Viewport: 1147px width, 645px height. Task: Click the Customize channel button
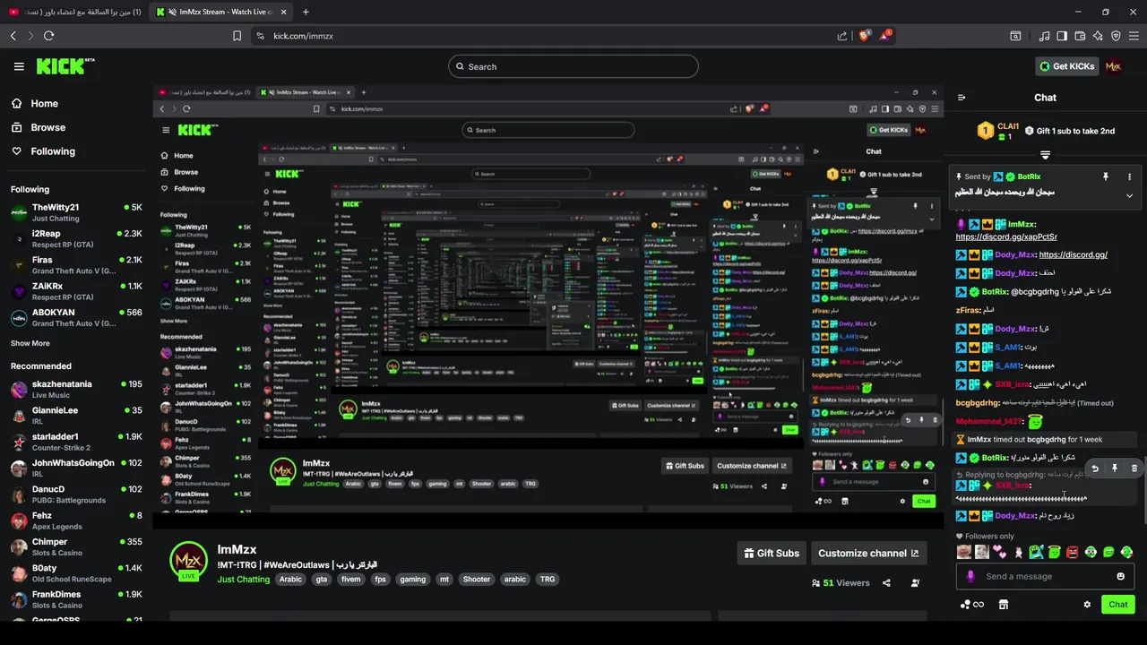[x=868, y=553]
